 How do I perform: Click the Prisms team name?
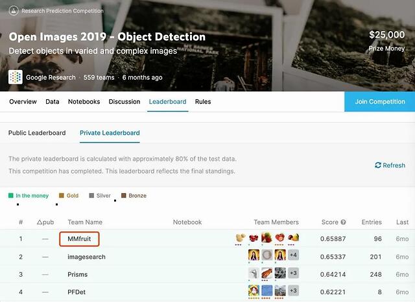[78, 275]
